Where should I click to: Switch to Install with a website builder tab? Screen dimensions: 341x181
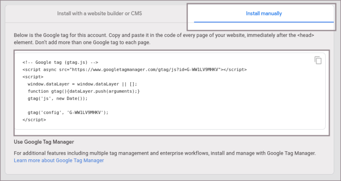point(99,14)
